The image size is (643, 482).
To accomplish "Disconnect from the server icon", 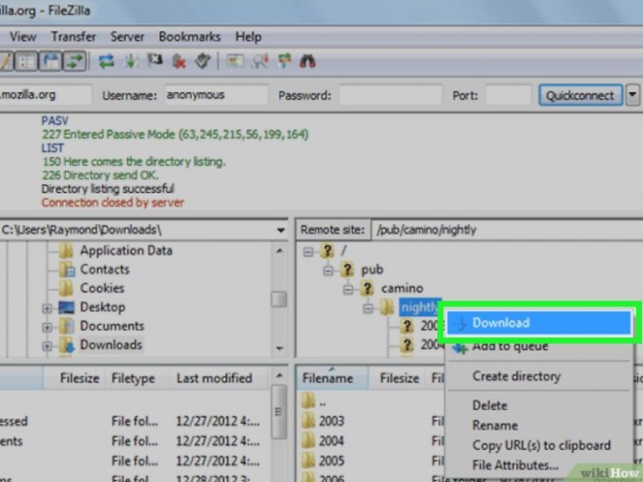I will pyautogui.click(x=179, y=62).
